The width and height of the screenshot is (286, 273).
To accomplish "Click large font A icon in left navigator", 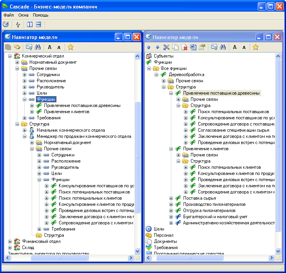I will (x=49, y=47).
